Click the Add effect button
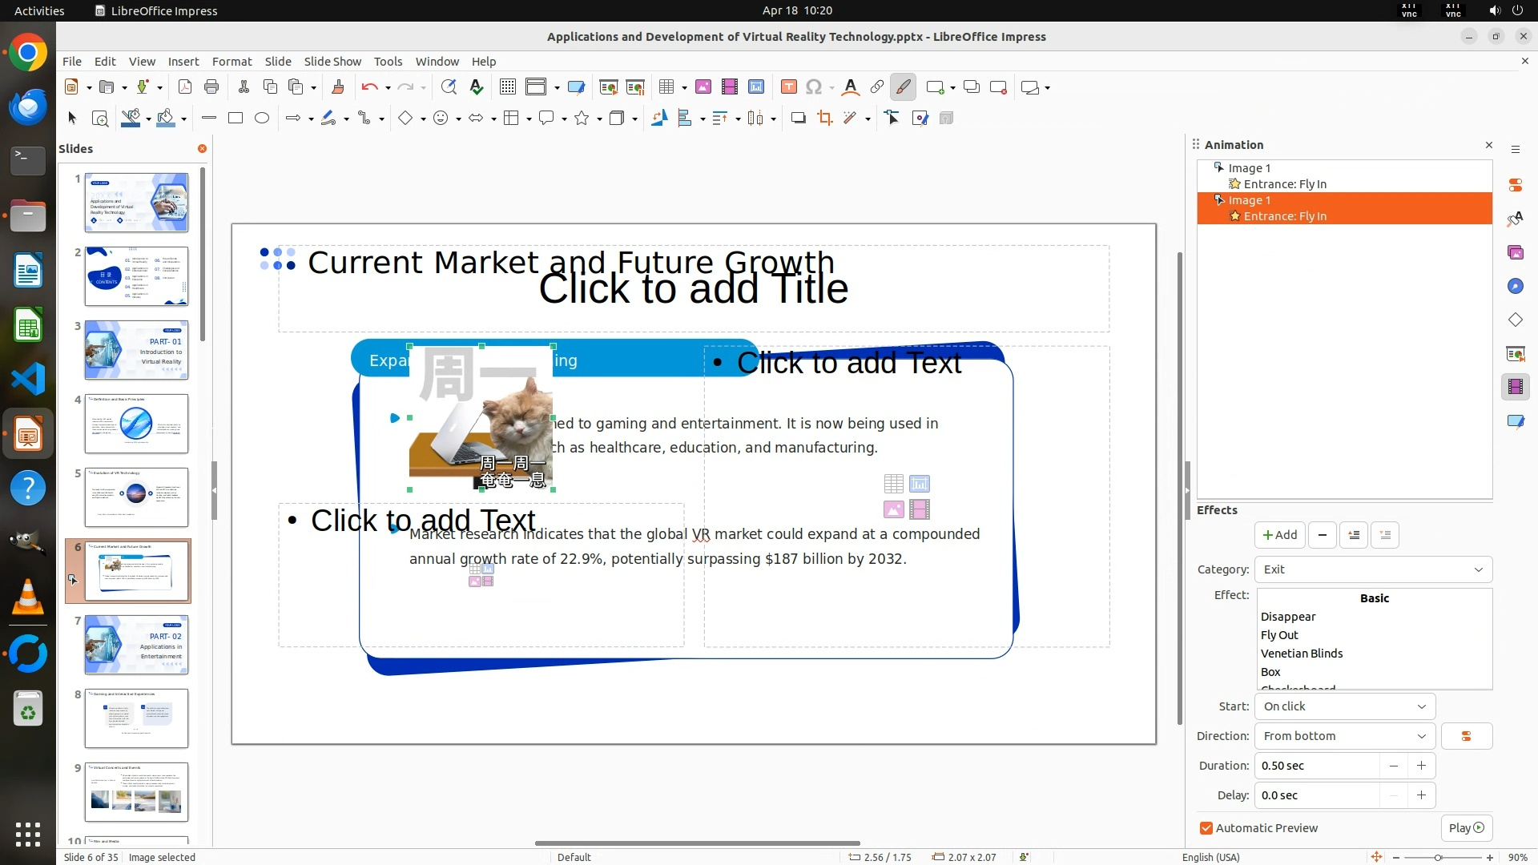This screenshot has height=865, width=1538. pos(1279,535)
